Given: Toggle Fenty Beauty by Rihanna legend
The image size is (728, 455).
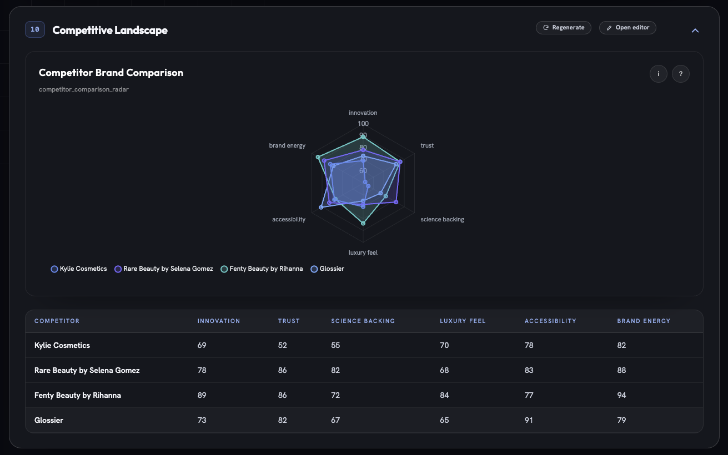Looking at the screenshot, I should (x=262, y=269).
